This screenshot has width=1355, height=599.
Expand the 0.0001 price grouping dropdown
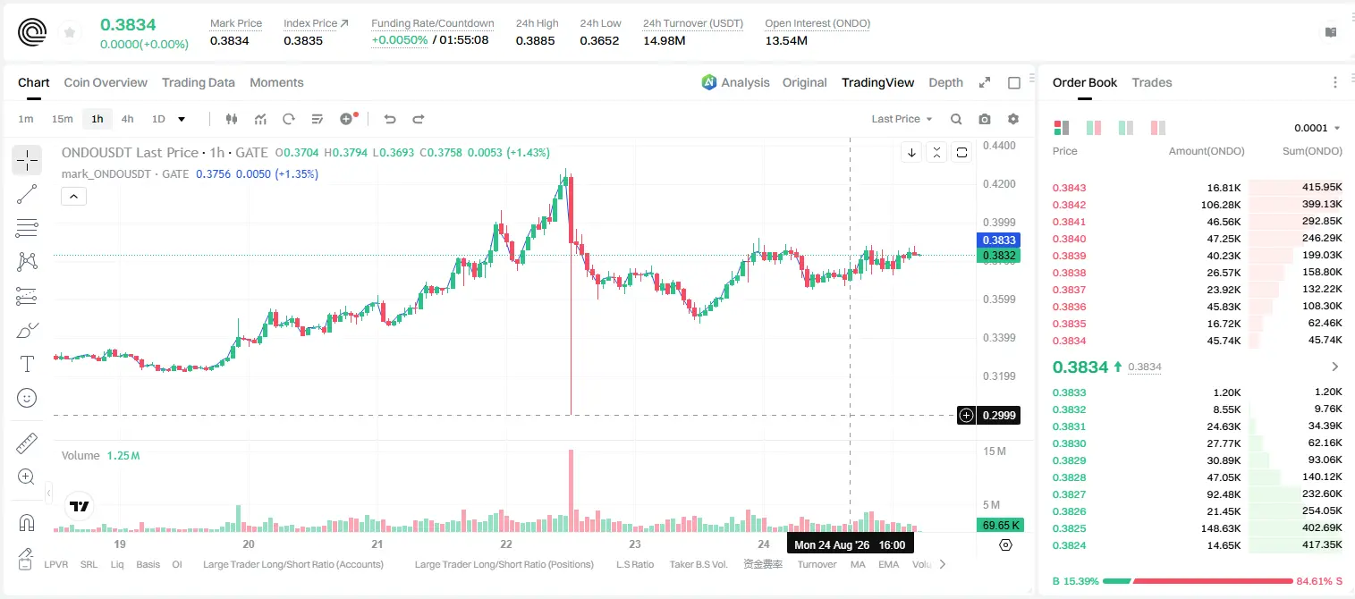tap(1317, 128)
